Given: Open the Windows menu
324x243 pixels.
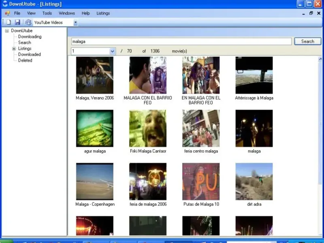Looking at the screenshot, I should click(67, 13).
